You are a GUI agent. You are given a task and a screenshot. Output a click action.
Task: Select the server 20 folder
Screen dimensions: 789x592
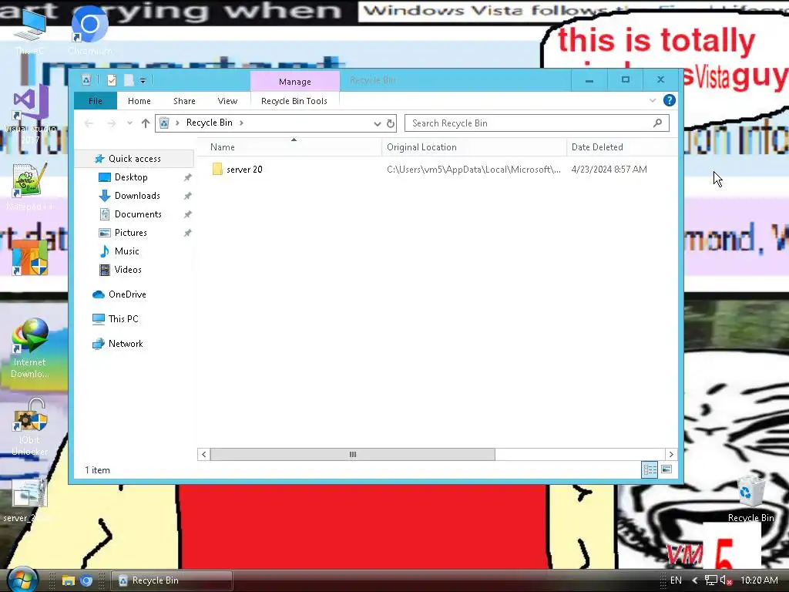[244, 170]
